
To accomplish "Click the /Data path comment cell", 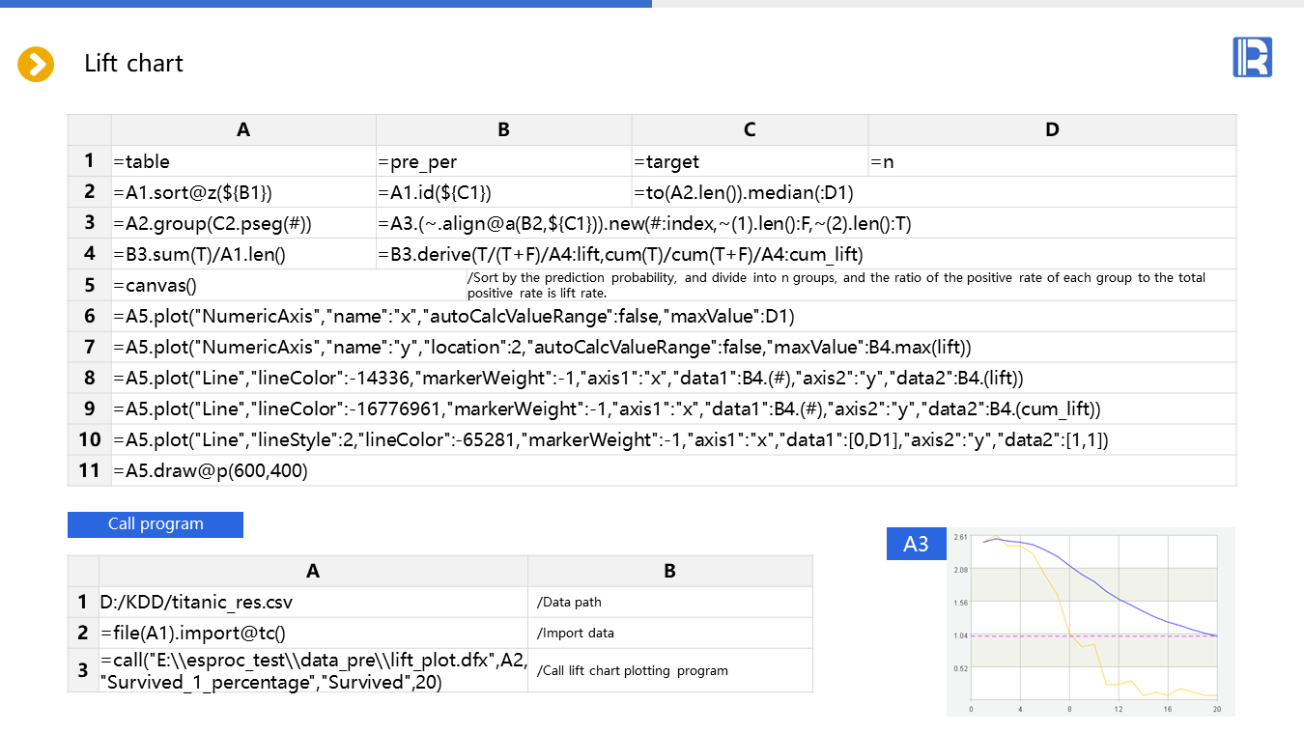I will tap(670, 603).
